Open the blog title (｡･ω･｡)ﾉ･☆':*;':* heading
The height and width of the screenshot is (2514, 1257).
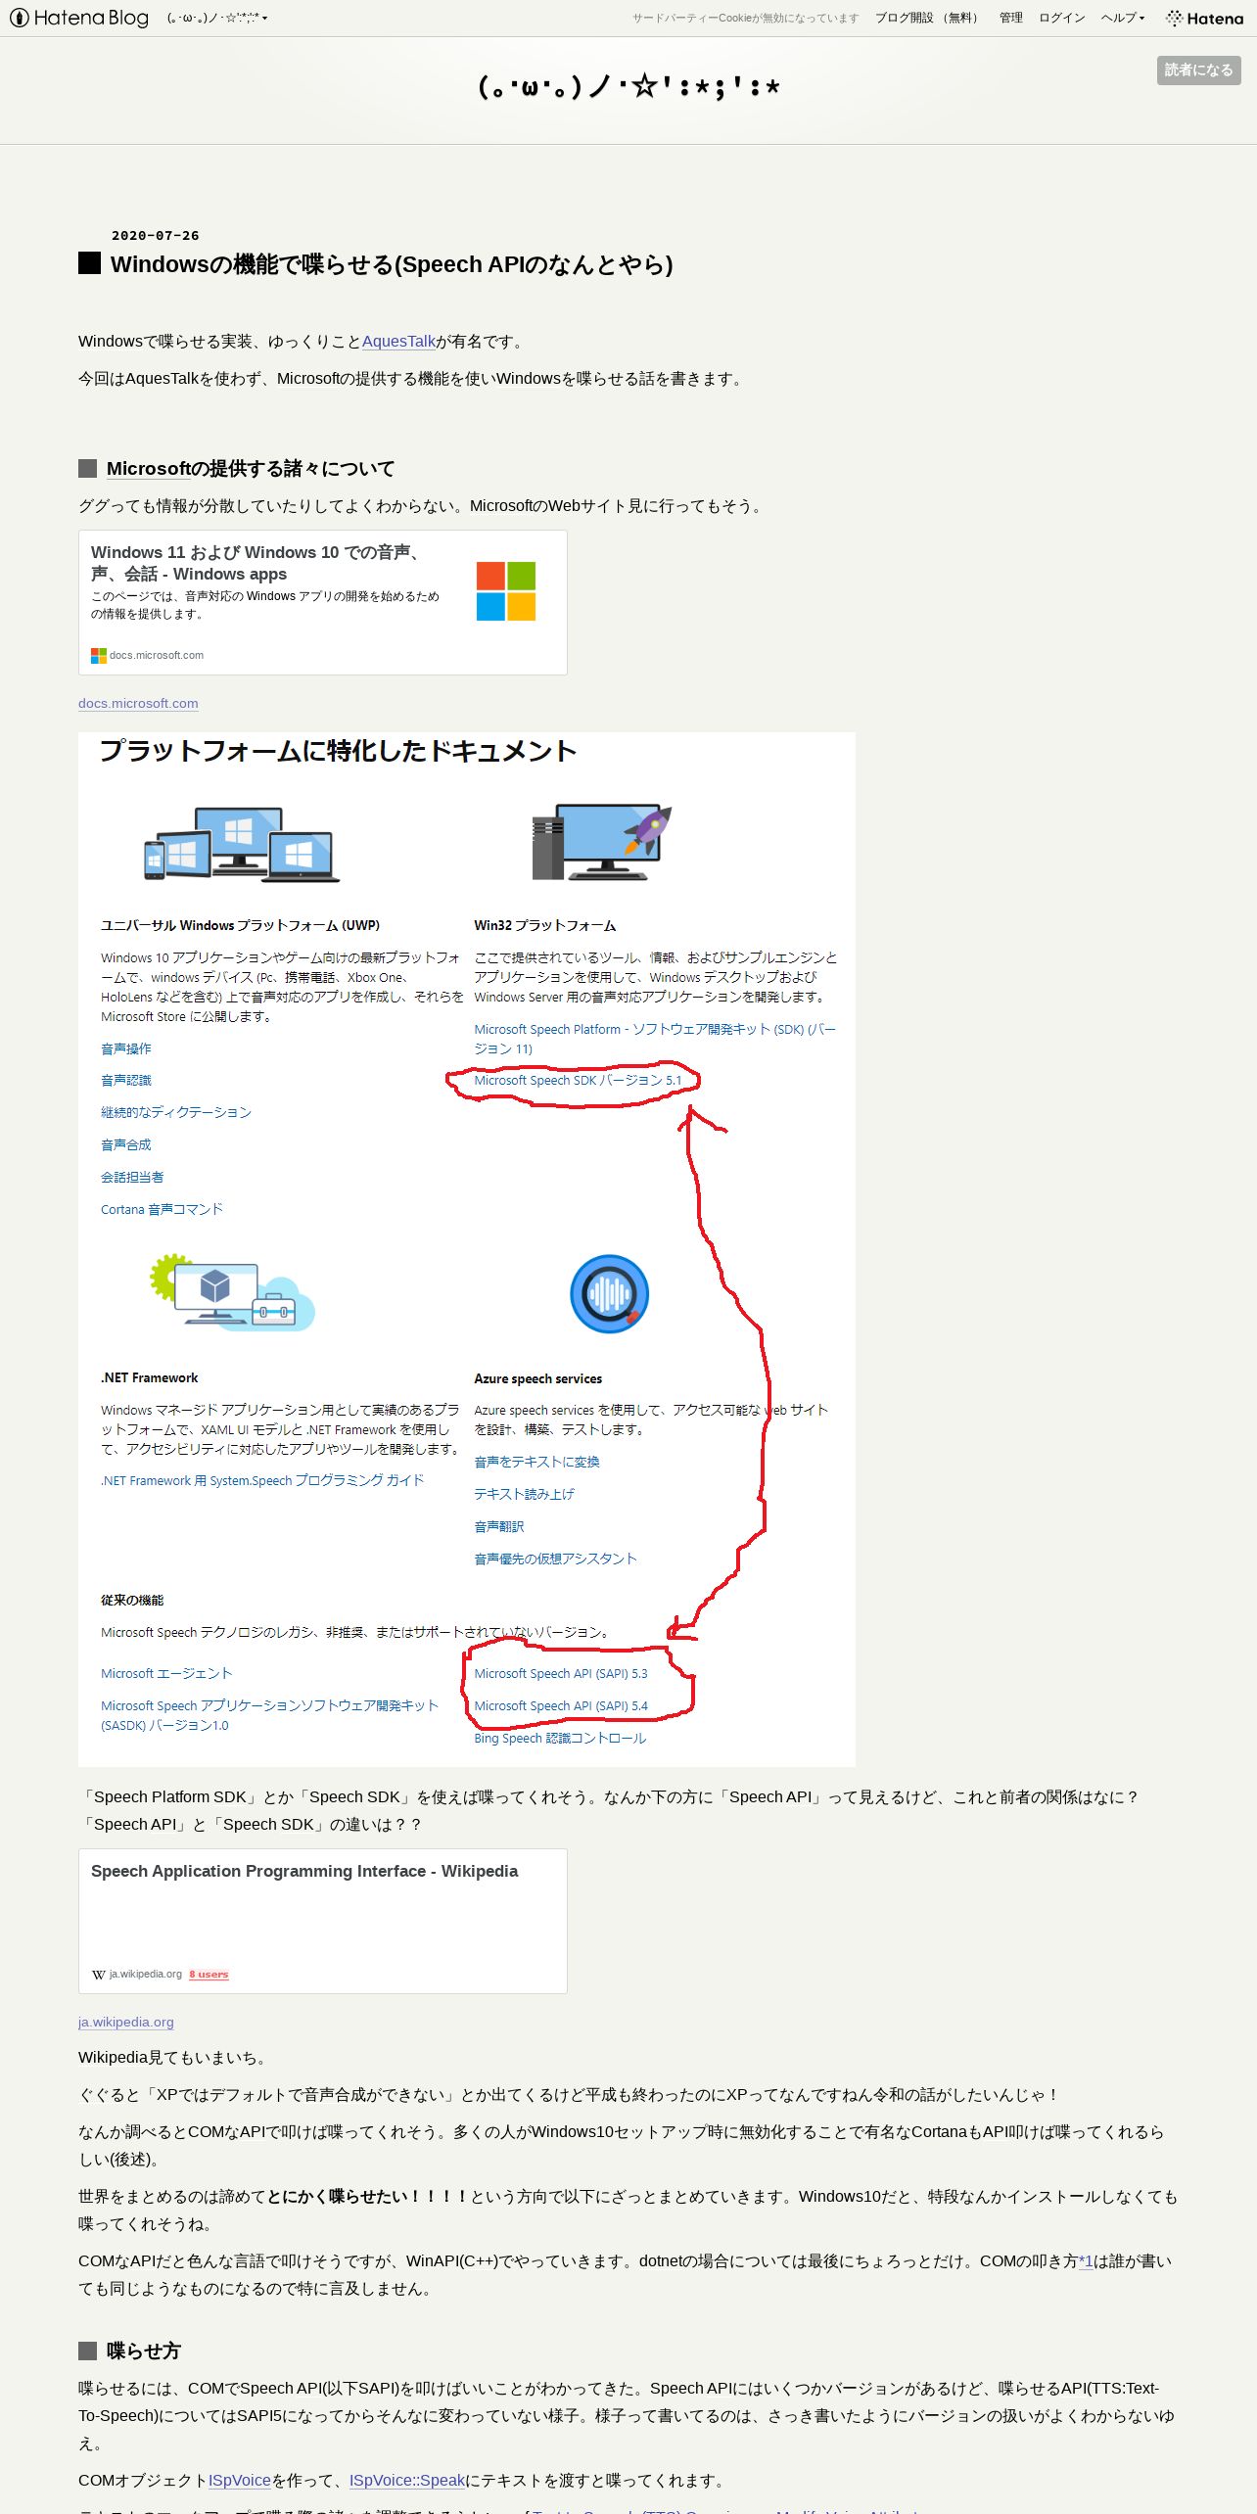pos(628,87)
